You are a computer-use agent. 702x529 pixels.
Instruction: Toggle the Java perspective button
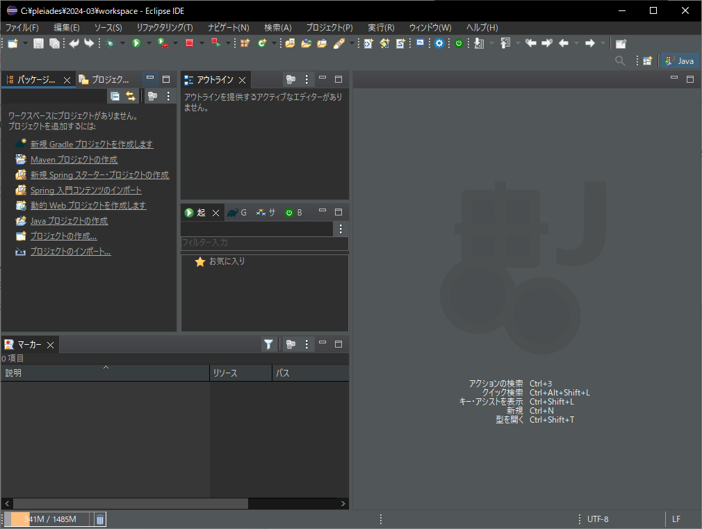click(679, 61)
